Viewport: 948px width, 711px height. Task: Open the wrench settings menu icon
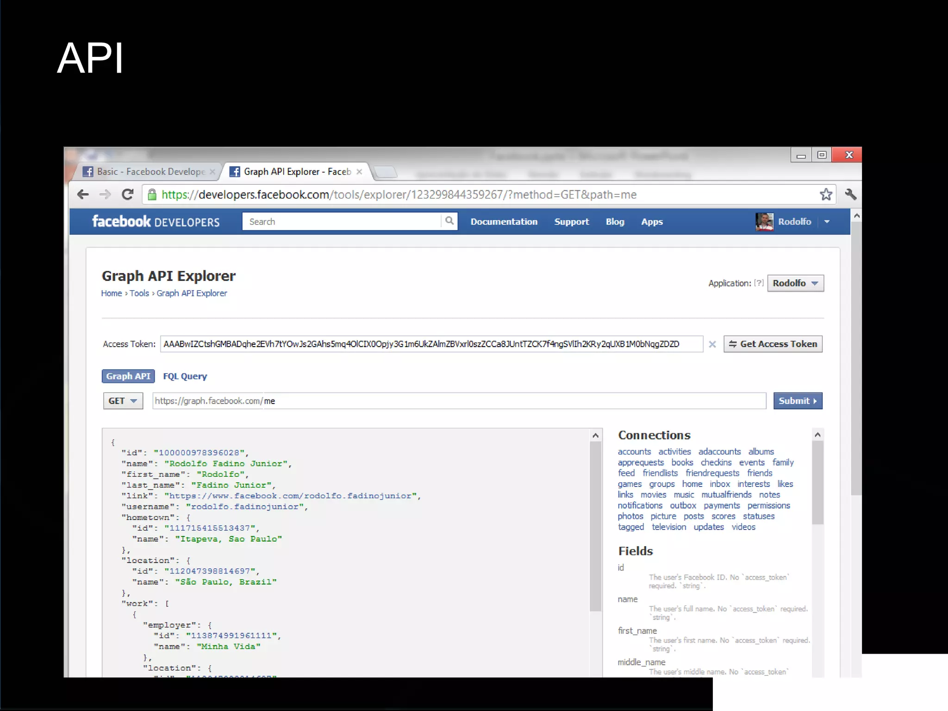click(x=850, y=194)
